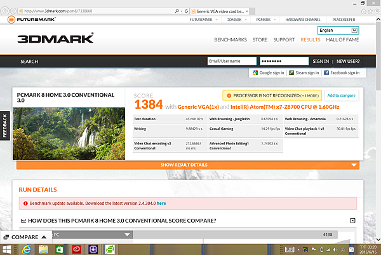Open the Favorites star icon
This screenshot has width=381, height=255.
(x=370, y=11)
